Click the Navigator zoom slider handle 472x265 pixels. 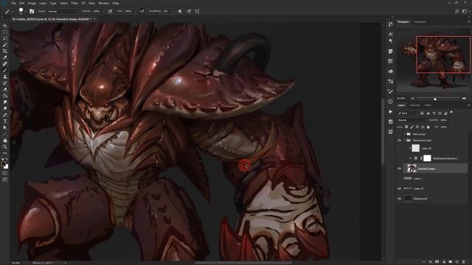435,99
